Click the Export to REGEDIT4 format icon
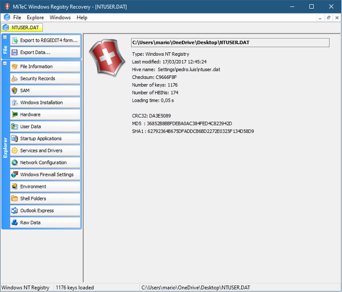 [14, 40]
